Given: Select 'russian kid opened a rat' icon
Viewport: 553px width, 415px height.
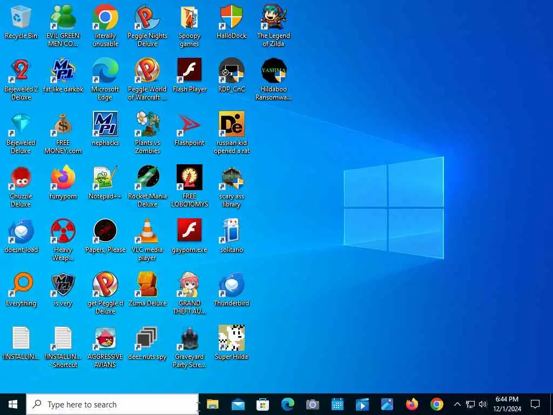Looking at the screenshot, I should (231, 124).
